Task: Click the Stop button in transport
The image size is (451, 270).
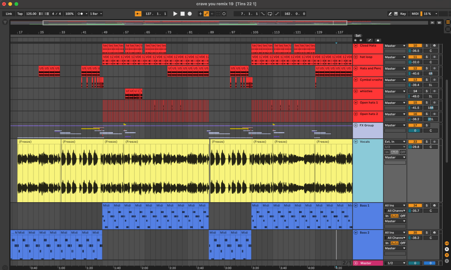Action: pos(182,14)
